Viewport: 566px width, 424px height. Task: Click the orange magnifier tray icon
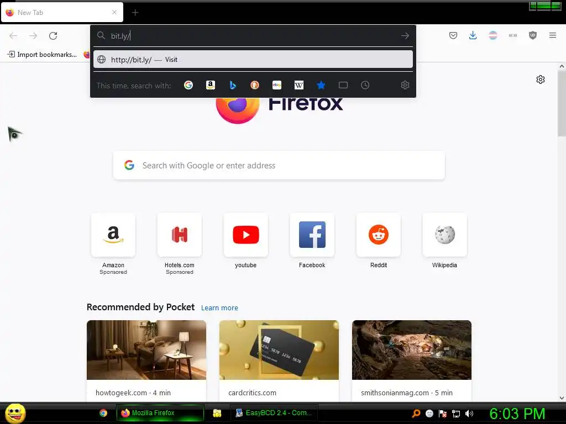coord(416,414)
